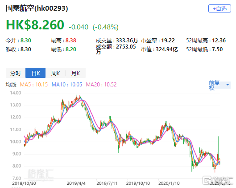
Task: Click the 52周最高 value 12.36
Action: [219, 41]
